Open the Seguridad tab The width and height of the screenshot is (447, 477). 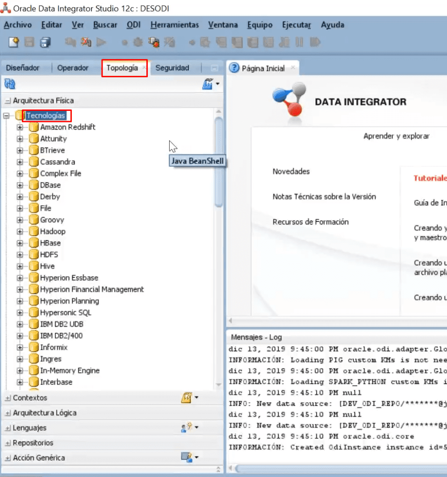coord(172,68)
